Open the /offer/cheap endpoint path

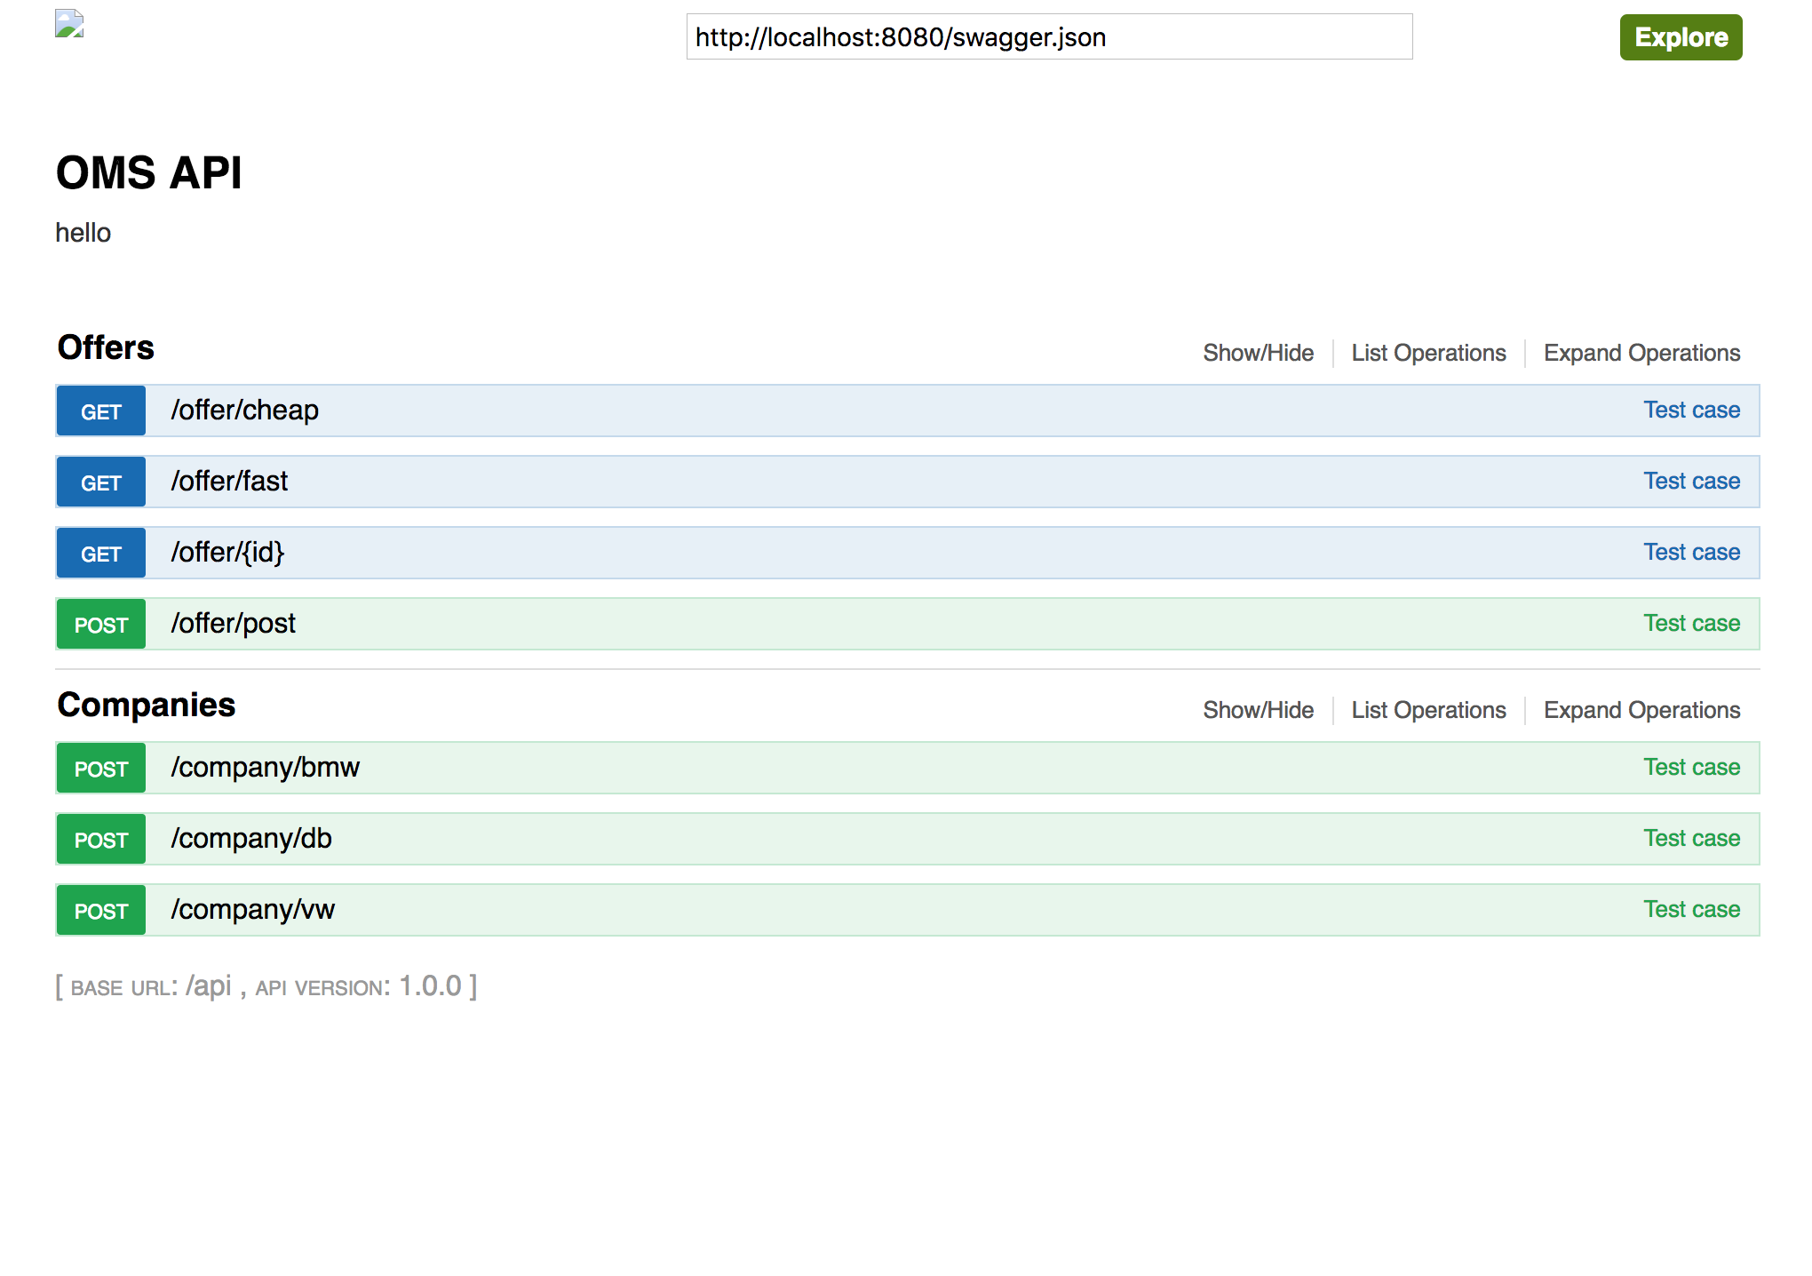click(x=245, y=411)
